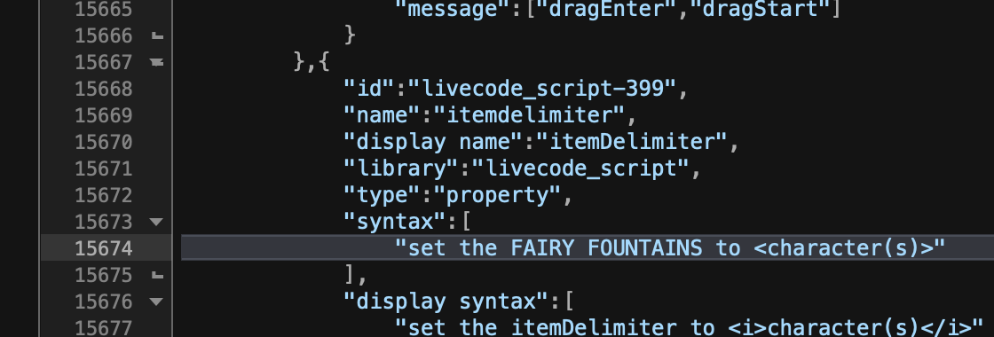This screenshot has width=994, height=337.
Task: Click the "type" key
Action: 382,195
